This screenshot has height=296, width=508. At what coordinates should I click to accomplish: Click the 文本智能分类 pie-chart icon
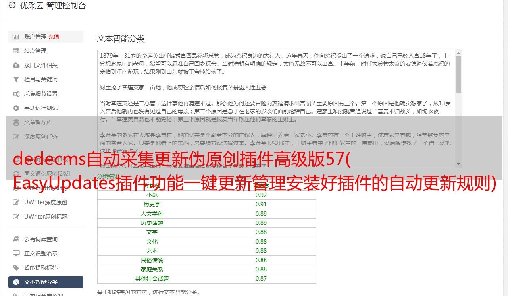pos(16,282)
